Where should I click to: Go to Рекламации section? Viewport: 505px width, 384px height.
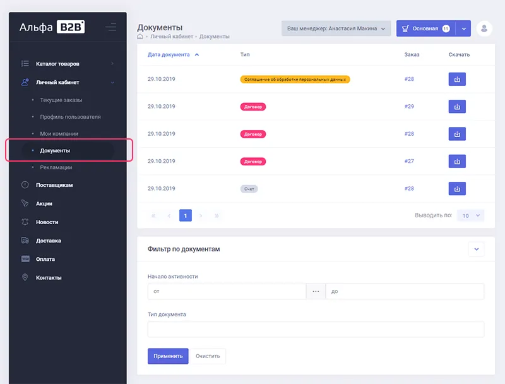click(56, 167)
